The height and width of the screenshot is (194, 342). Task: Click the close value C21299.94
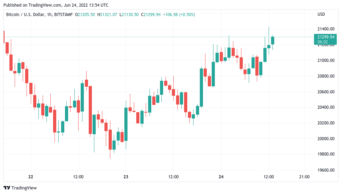click(151, 15)
